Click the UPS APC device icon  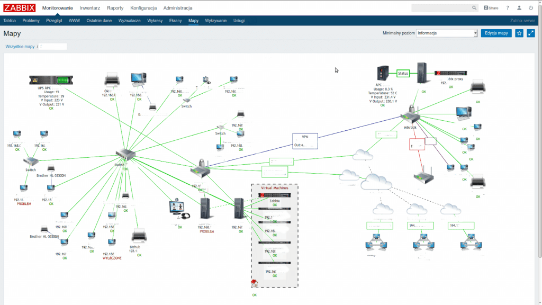[51, 80]
